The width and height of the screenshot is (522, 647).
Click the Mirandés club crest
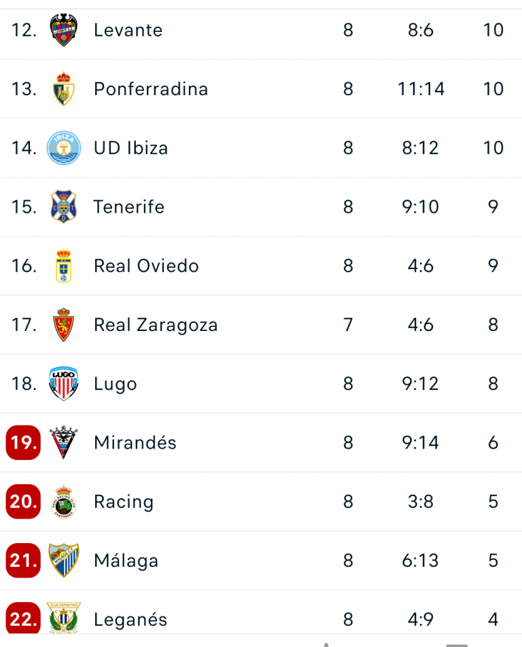tap(64, 442)
